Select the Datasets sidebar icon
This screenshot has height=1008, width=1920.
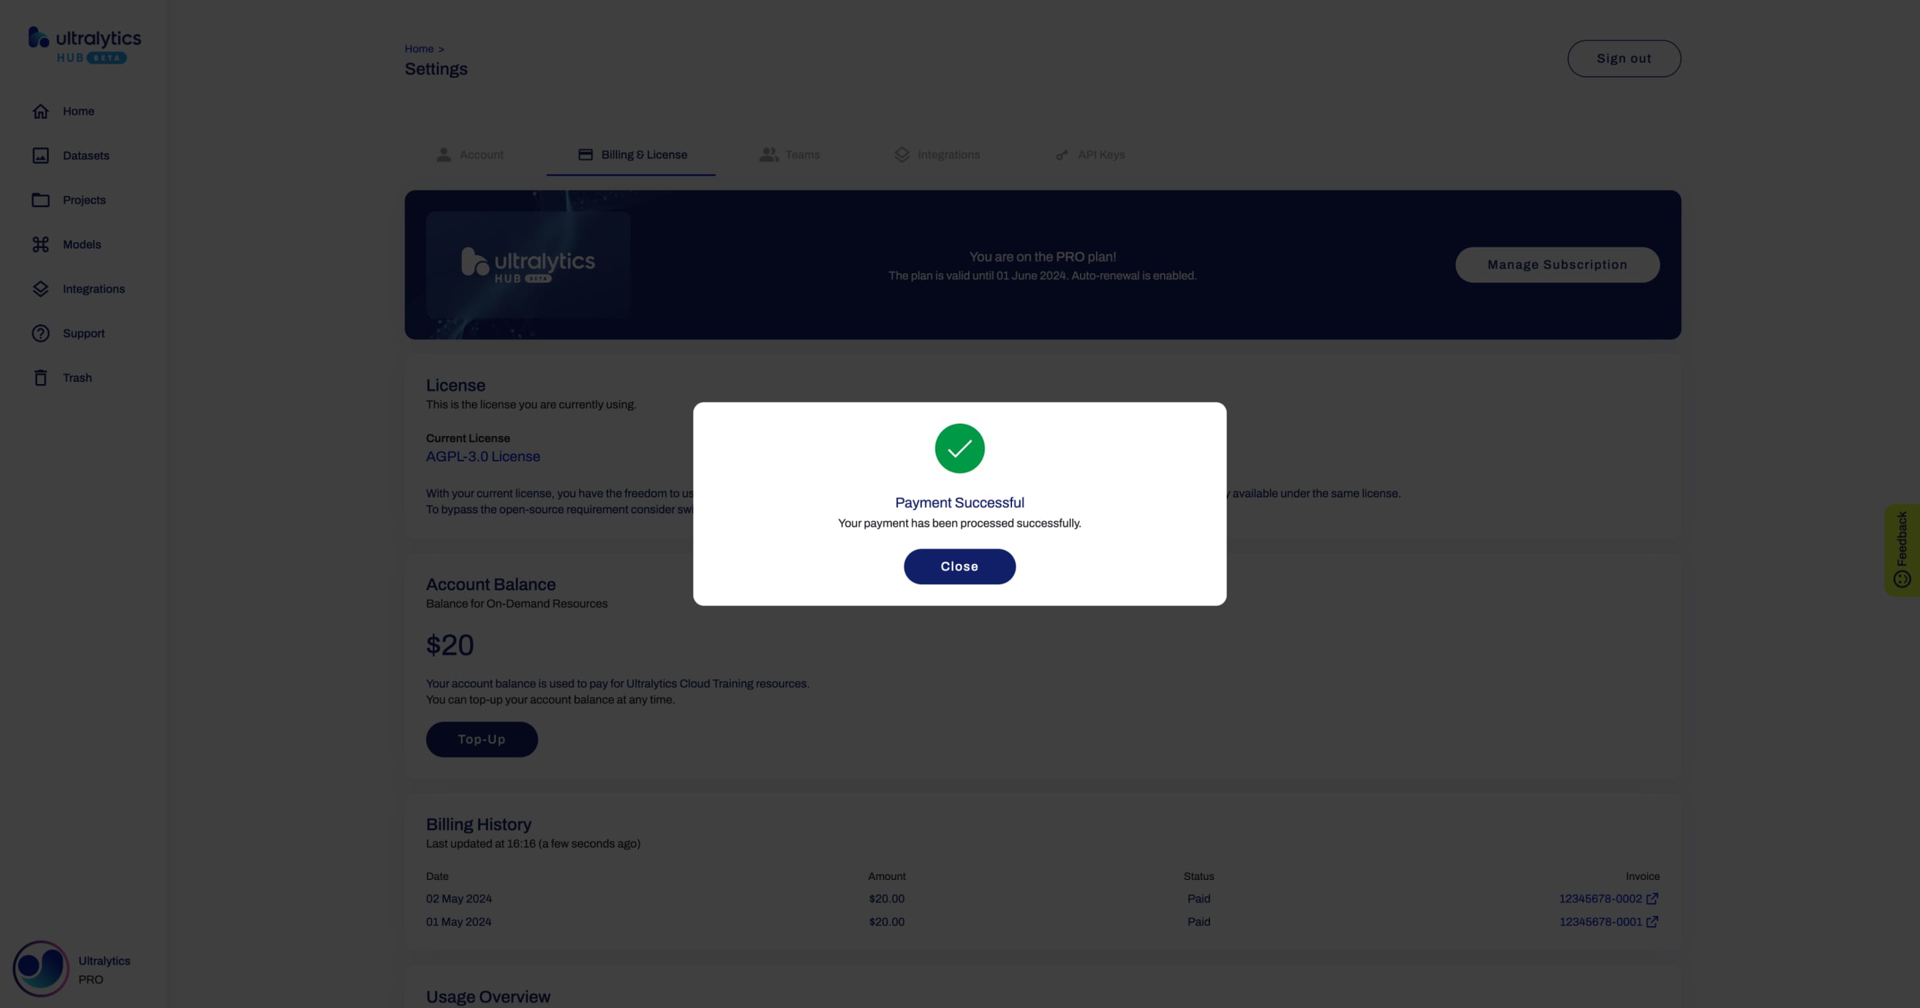(x=41, y=155)
